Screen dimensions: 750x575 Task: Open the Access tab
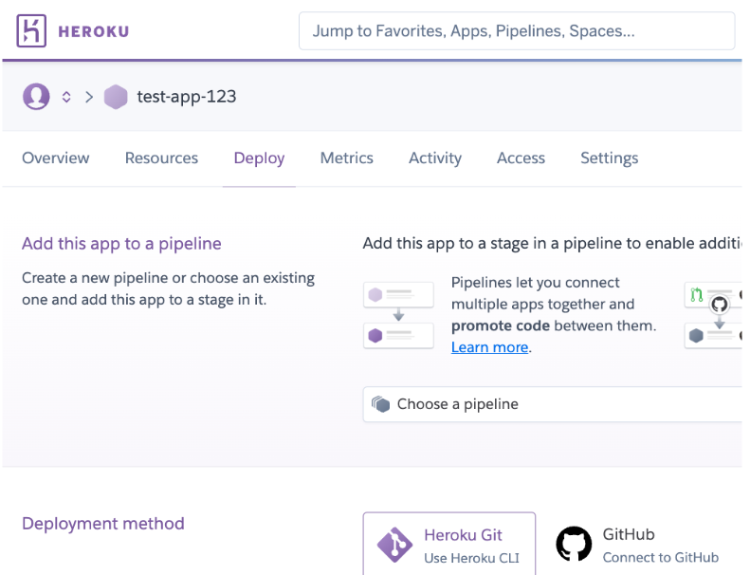(521, 158)
